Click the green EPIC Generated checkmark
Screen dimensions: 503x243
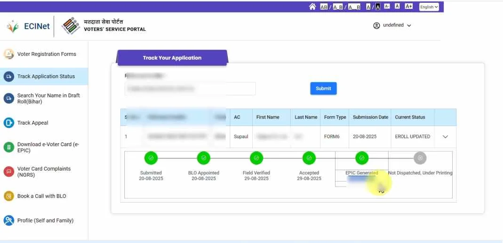361,158
